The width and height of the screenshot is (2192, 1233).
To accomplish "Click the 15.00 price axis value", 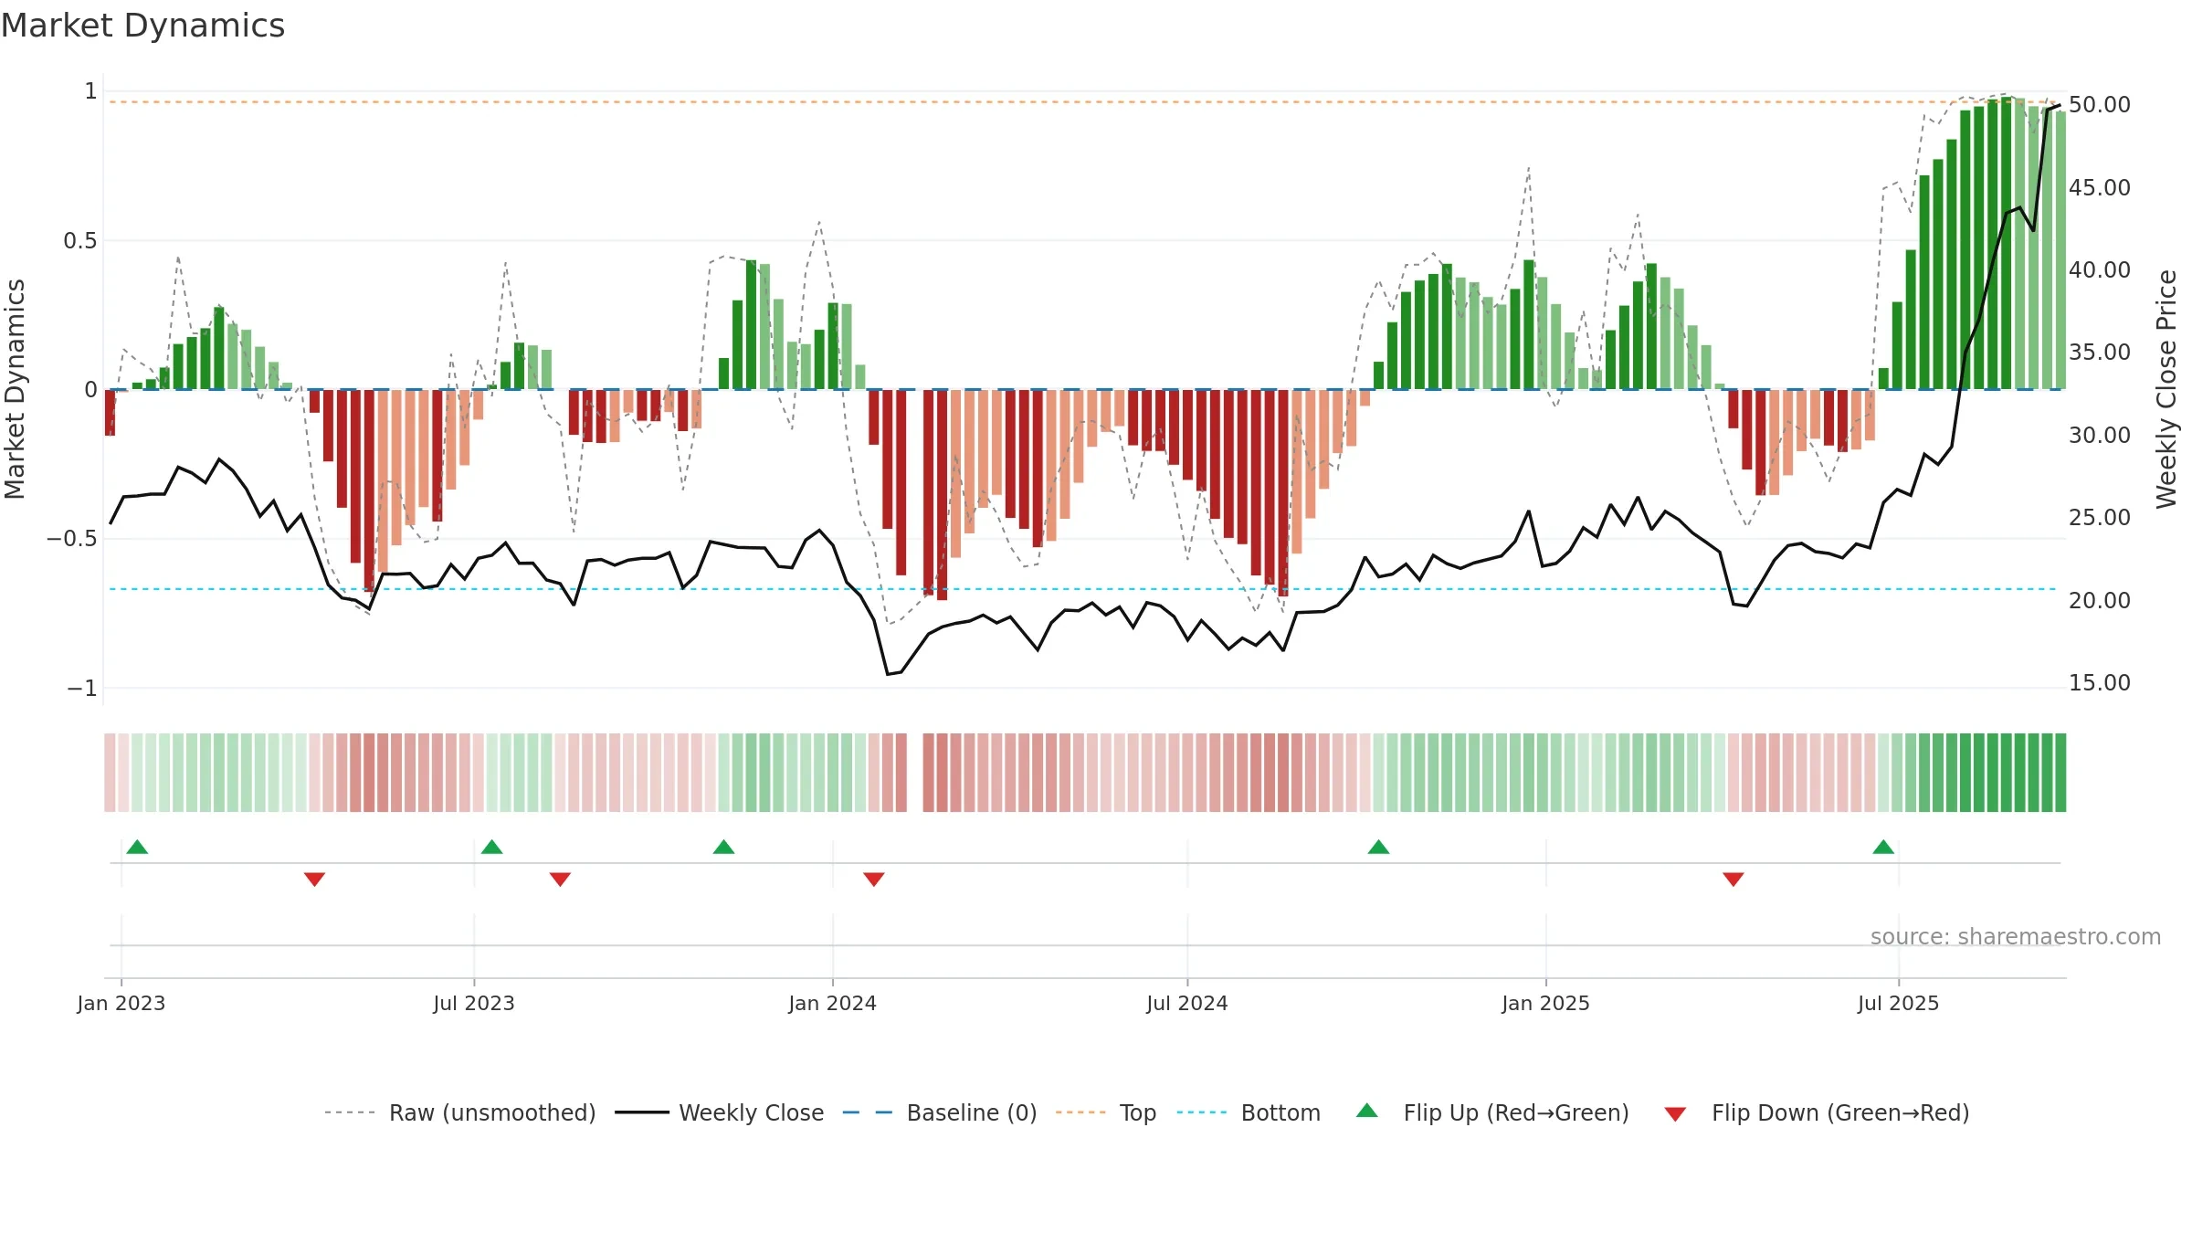I will (2100, 682).
